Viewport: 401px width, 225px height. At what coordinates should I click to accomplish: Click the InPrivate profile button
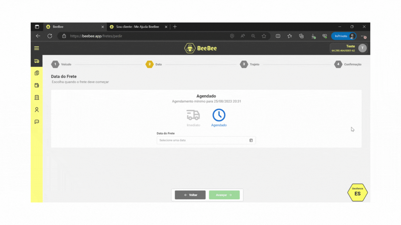(344, 36)
